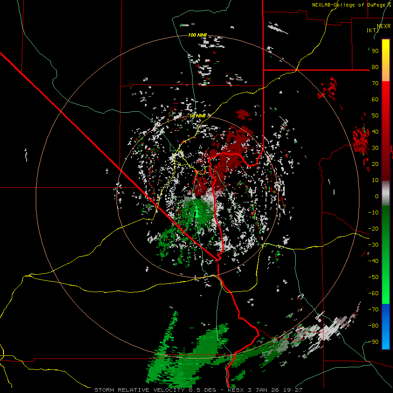Click the -60 value on velocity scale
Screen dimensions: 393x393
coord(373,293)
